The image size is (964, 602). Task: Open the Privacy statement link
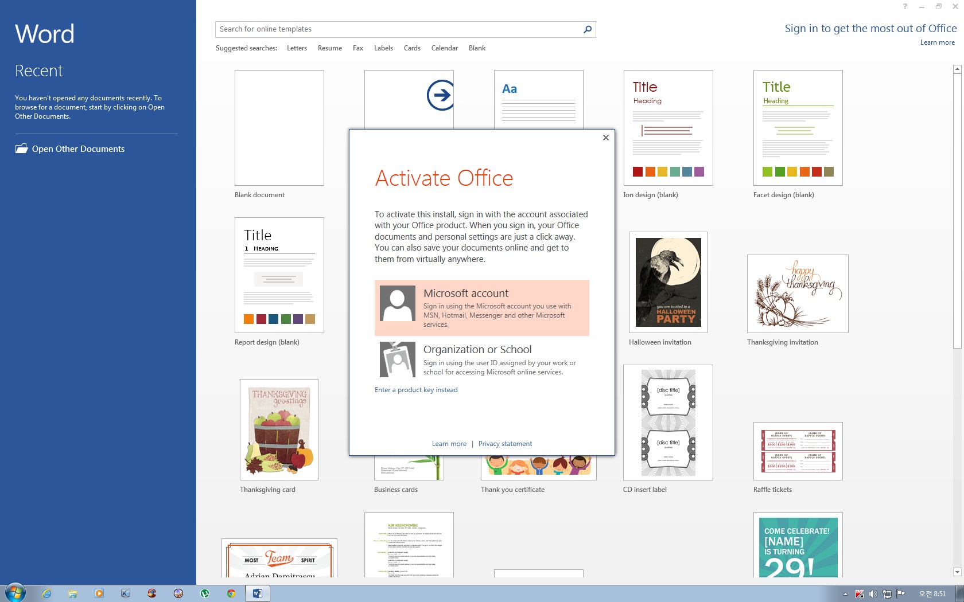[505, 444]
